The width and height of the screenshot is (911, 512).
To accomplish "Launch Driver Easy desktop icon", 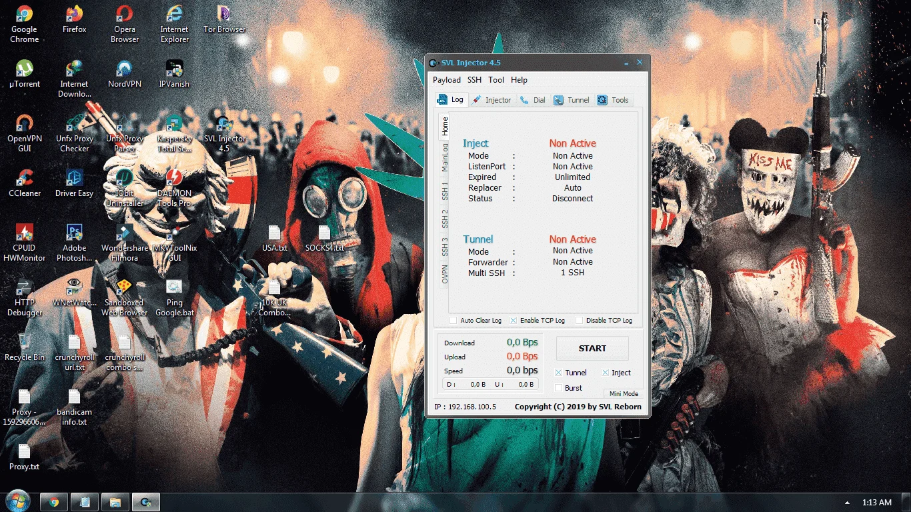I will coord(74,183).
